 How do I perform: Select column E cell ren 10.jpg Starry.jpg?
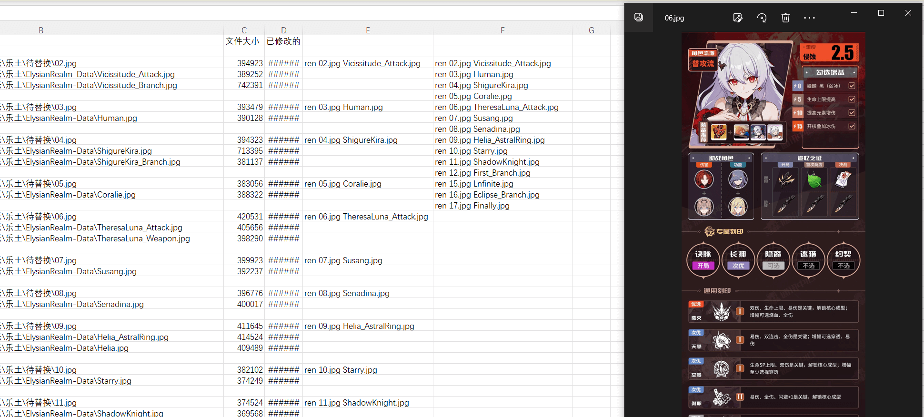tap(368, 369)
